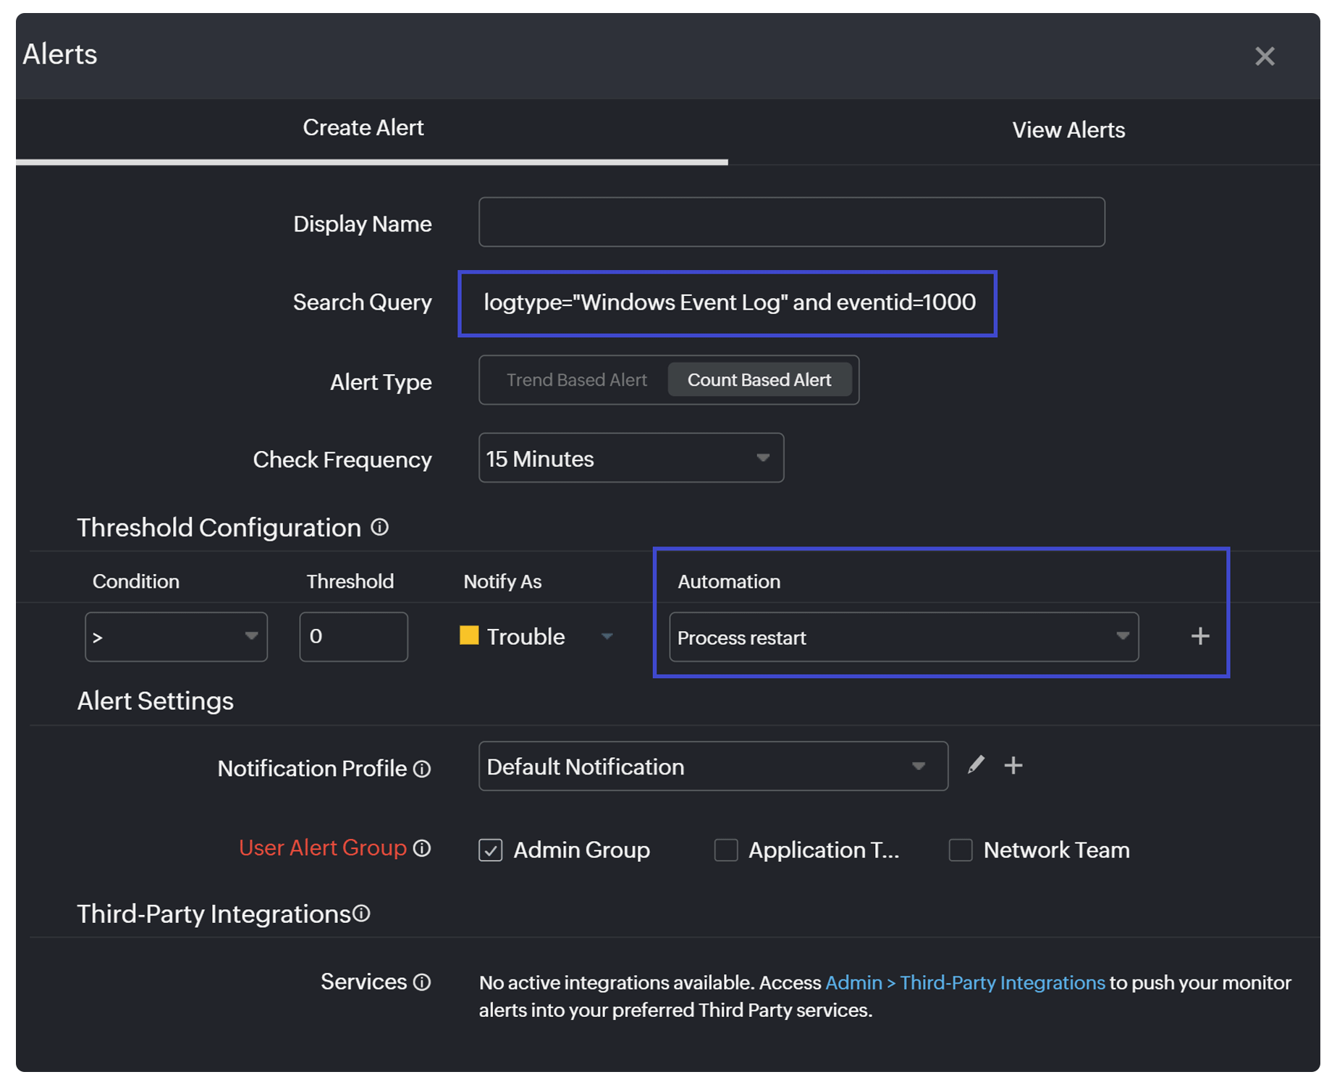
Task: Edit the Default Notification profile with pencil icon
Action: (x=976, y=765)
